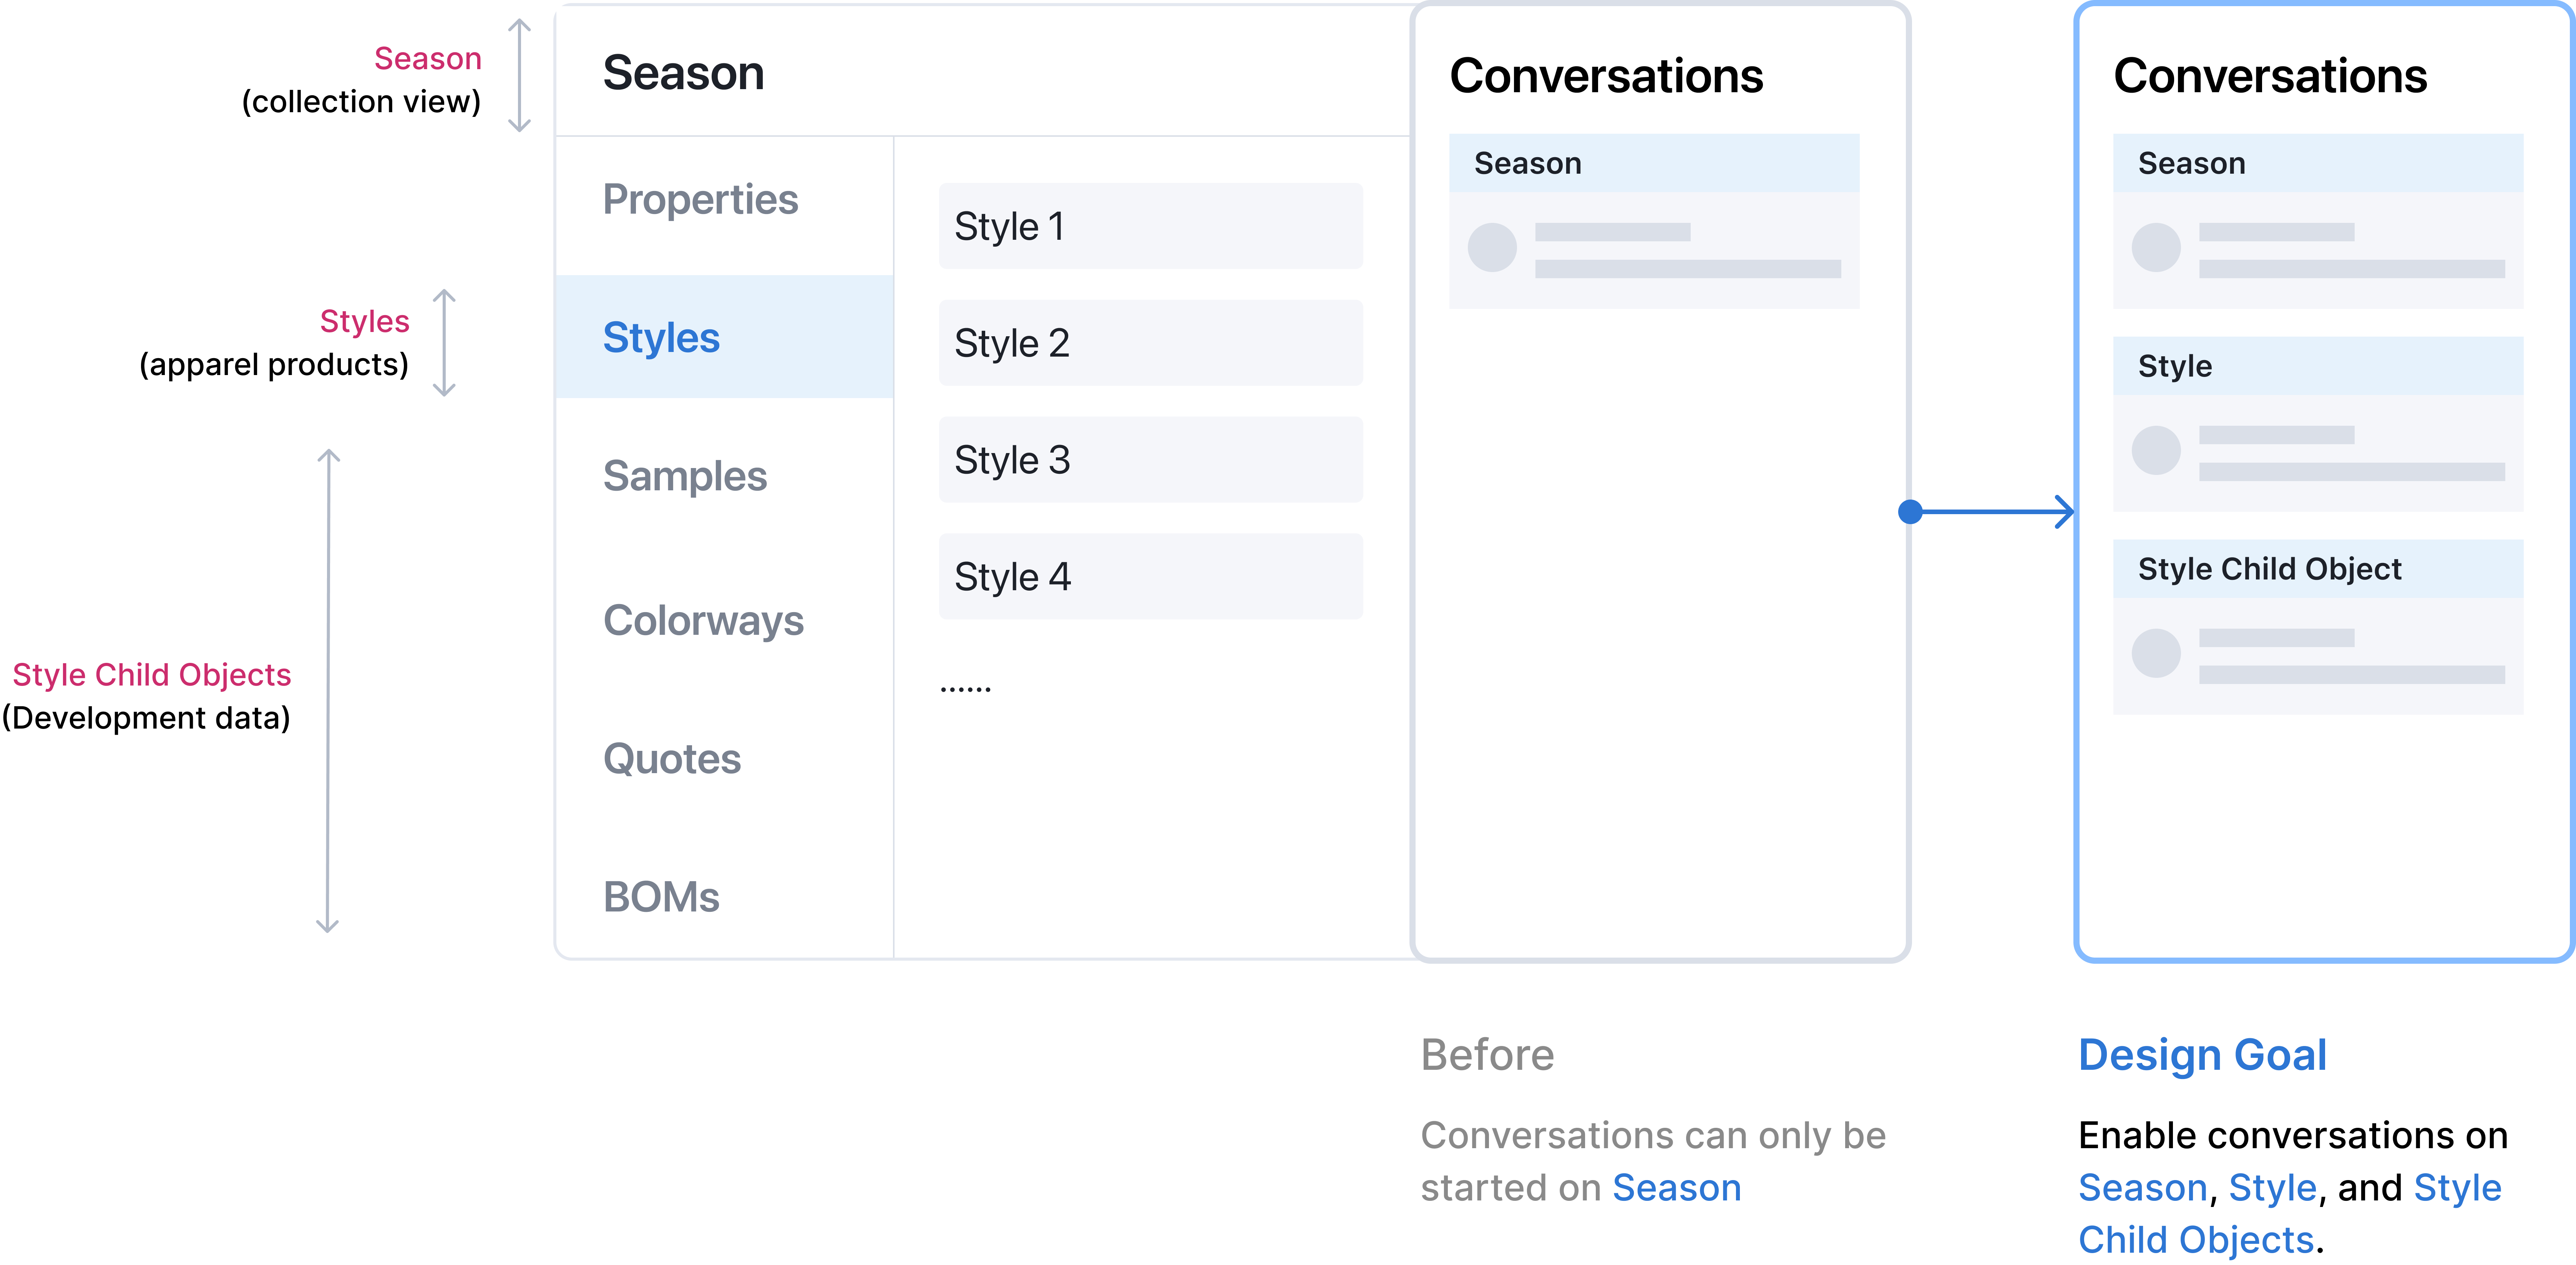The width and height of the screenshot is (2576, 1265).
Task: Click the avatar in the Before panel's Season conversation
Action: point(1492,248)
